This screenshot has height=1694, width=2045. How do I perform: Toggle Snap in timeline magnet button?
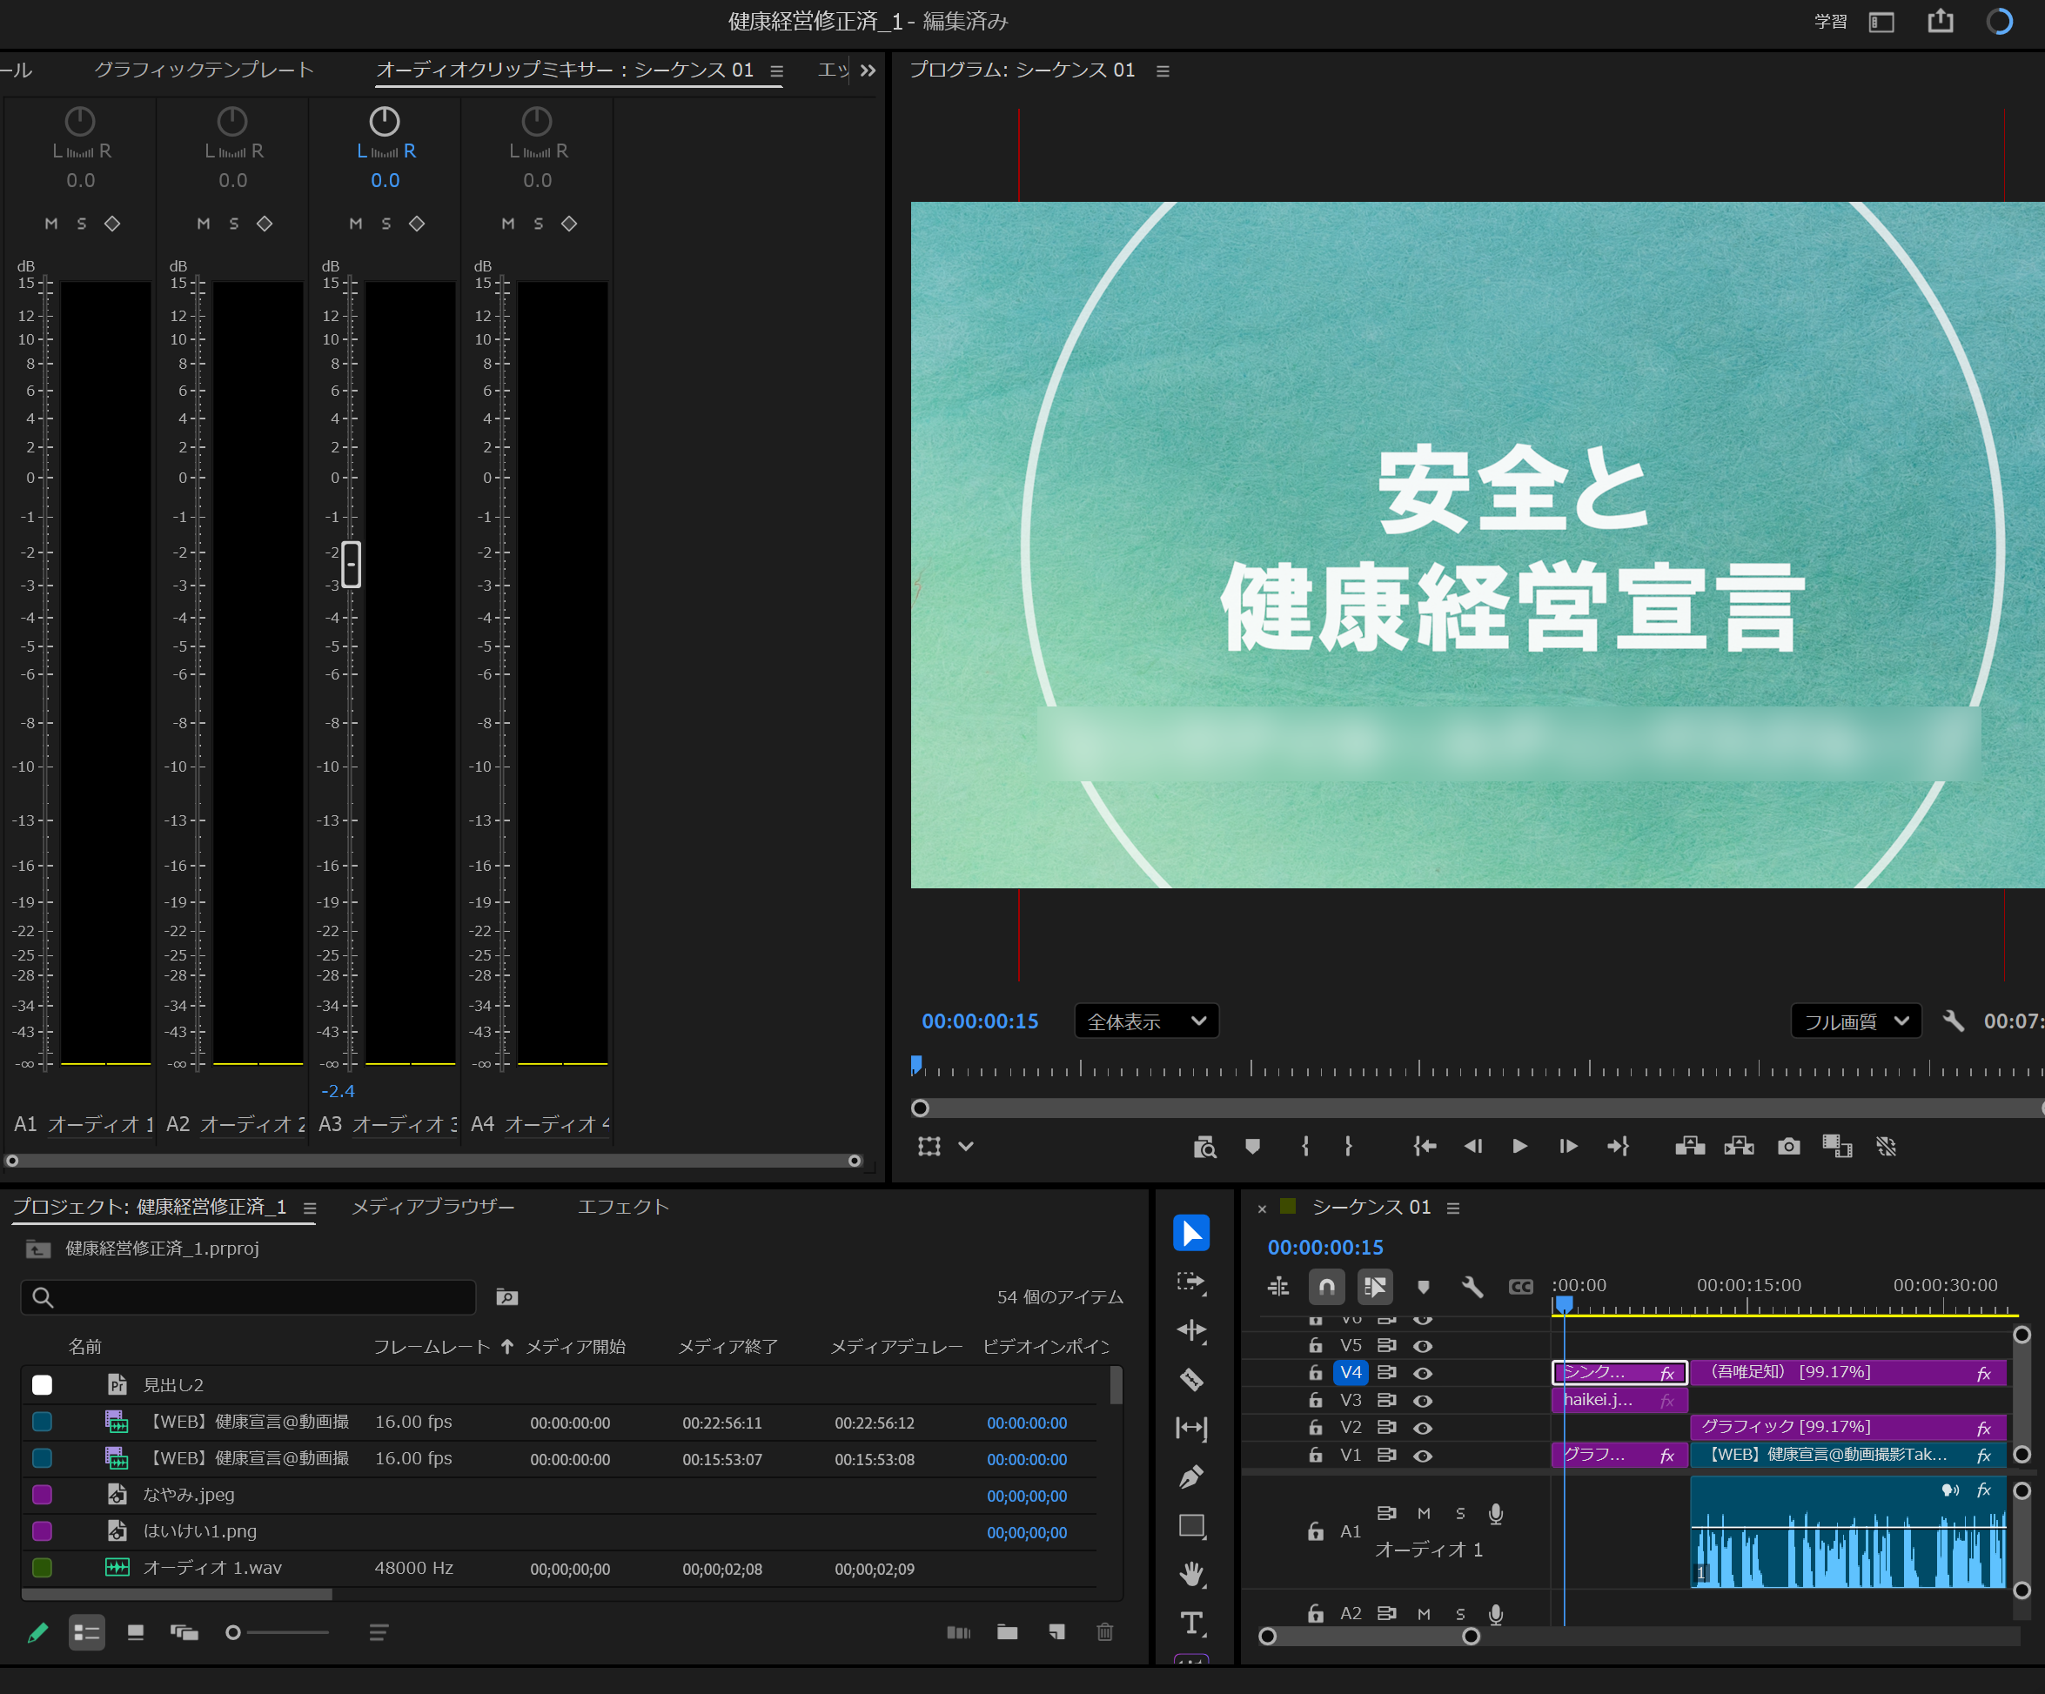pyautogui.click(x=1326, y=1287)
